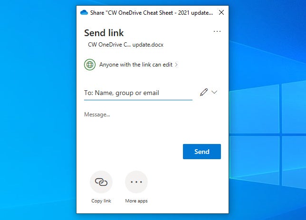The image size is (306, 220).
Task: Click the globe link settings icon
Action: [90, 65]
